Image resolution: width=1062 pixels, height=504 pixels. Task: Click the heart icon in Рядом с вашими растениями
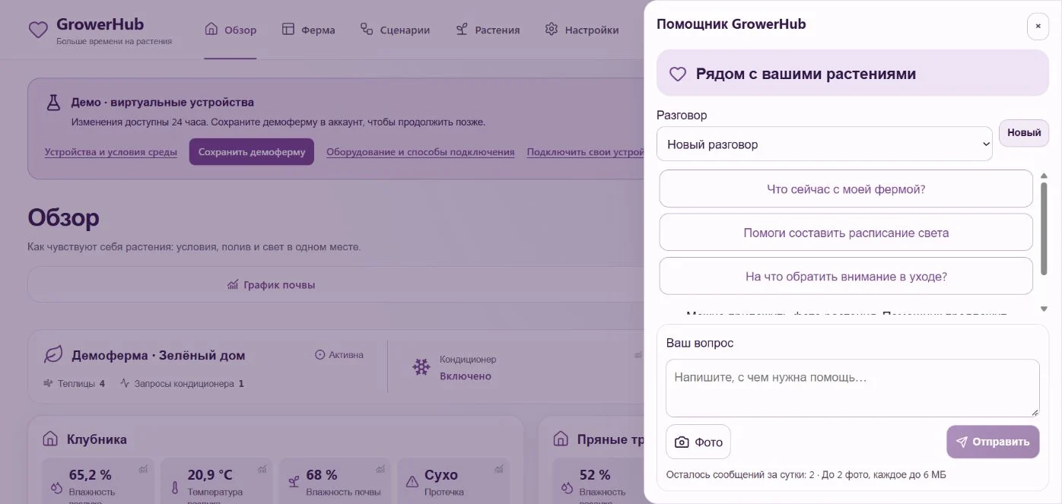678,74
